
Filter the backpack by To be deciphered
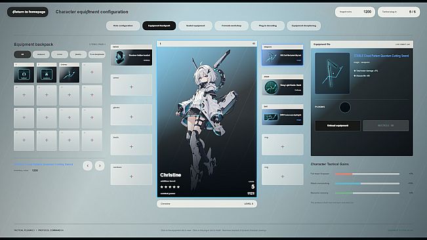[x=96, y=54]
